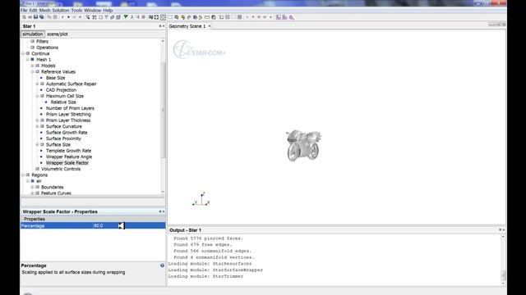Screen dimensions: 526x295
Task: Collapse the Mesh 1 node
Action: 28,60
